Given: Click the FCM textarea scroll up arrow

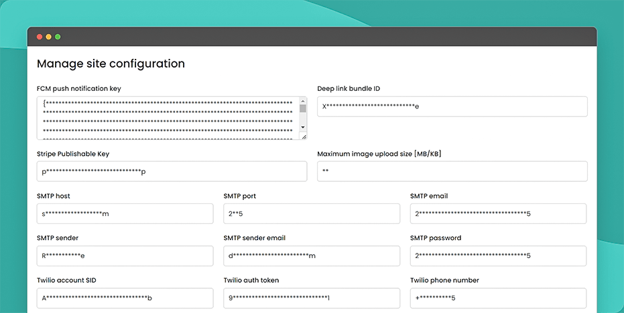Looking at the screenshot, I should pyautogui.click(x=303, y=101).
